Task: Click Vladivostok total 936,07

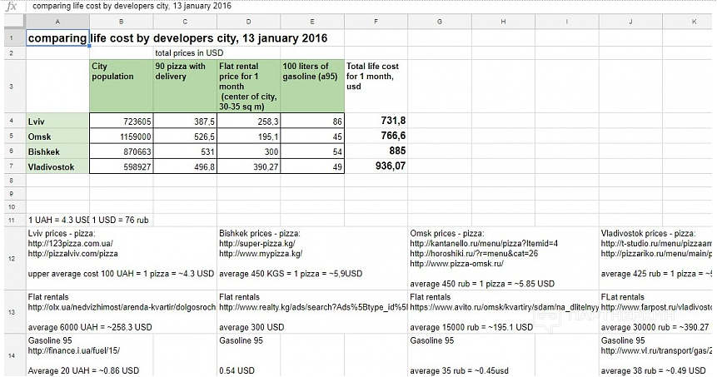Action: pyautogui.click(x=376, y=166)
